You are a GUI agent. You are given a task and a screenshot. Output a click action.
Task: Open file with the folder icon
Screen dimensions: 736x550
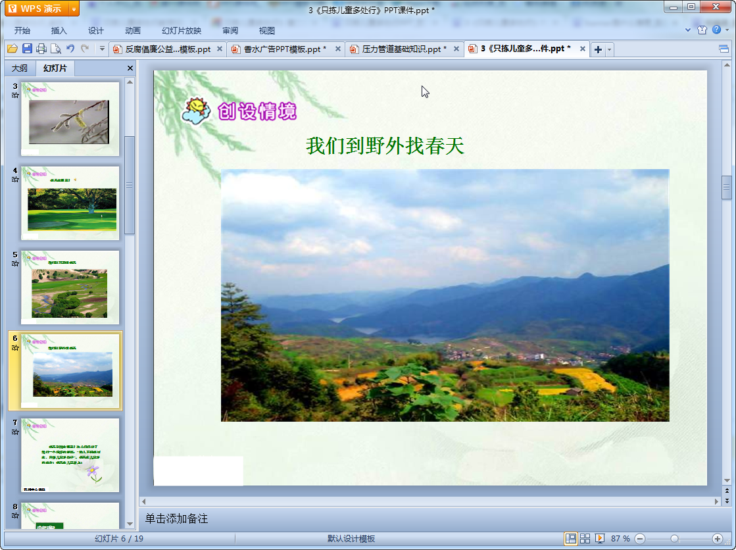pyautogui.click(x=12, y=49)
